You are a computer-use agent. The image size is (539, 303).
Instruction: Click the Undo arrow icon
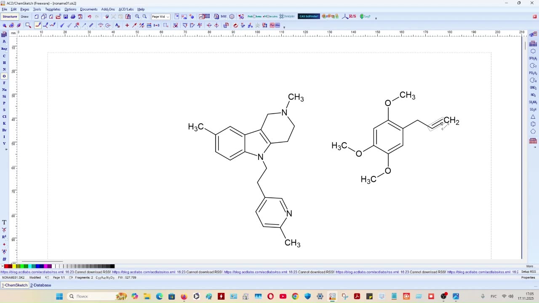click(89, 16)
